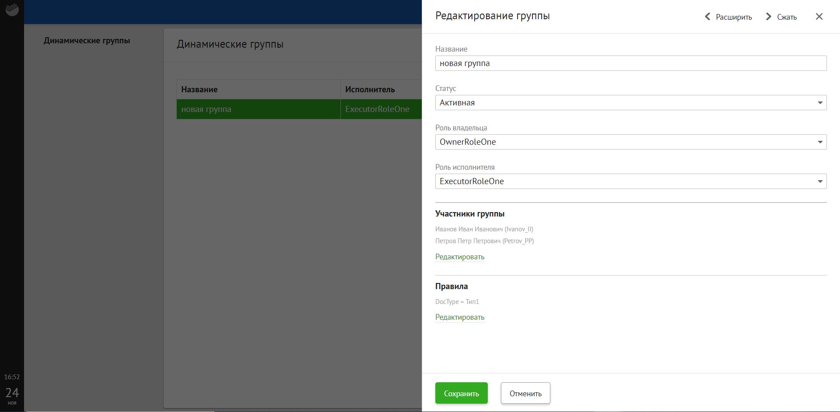Click the right chevron beside Сжать
The height and width of the screenshot is (412, 840).
tap(769, 17)
